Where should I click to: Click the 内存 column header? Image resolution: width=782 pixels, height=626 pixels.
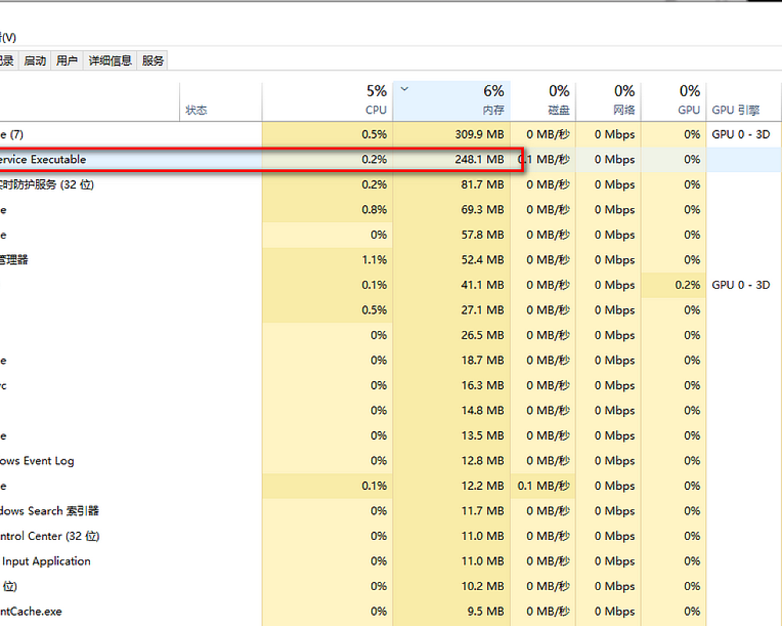(x=452, y=101)
